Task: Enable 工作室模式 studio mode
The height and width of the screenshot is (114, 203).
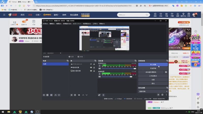Action: [x=153, y=76]
